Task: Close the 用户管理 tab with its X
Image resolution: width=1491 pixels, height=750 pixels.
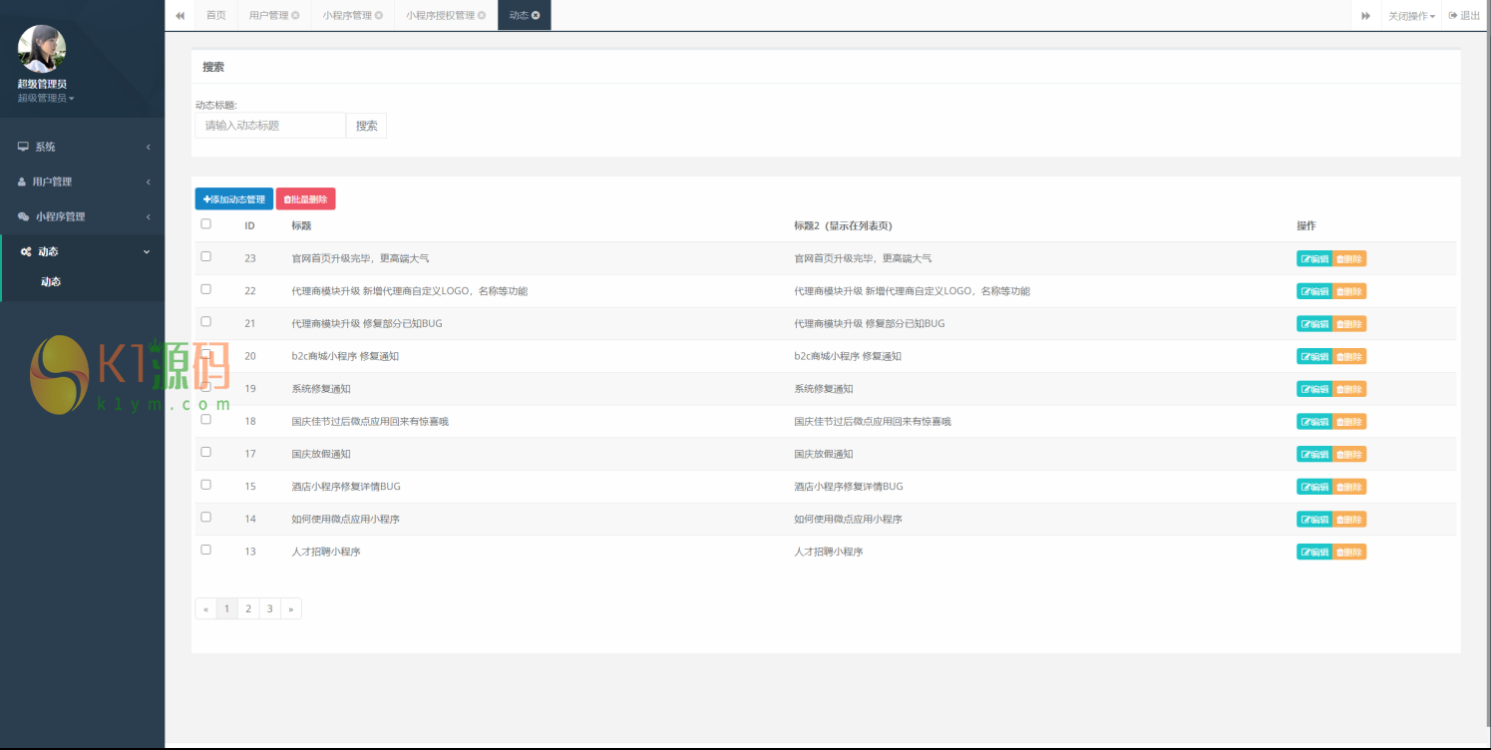Action: tap(295, 16)
